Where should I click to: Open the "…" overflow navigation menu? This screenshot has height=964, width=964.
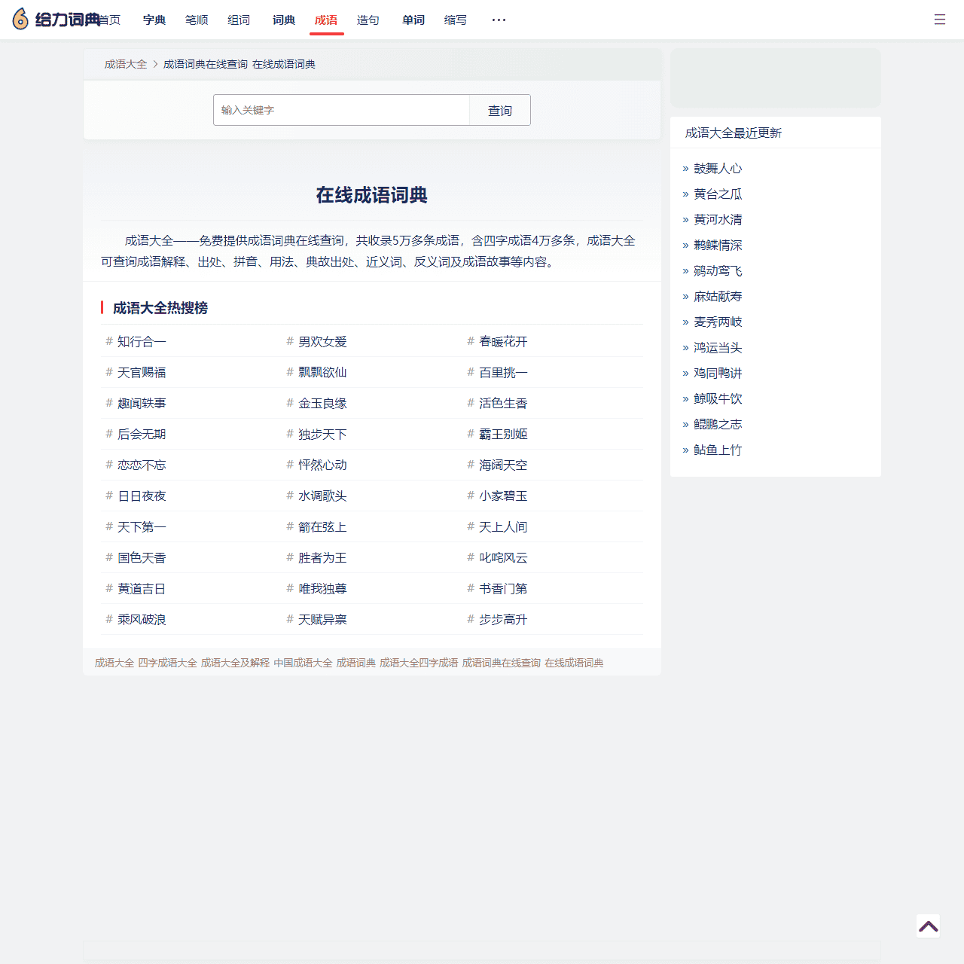[499, 20]
